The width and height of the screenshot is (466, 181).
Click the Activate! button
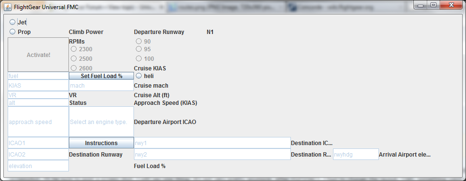coord(38,55)
